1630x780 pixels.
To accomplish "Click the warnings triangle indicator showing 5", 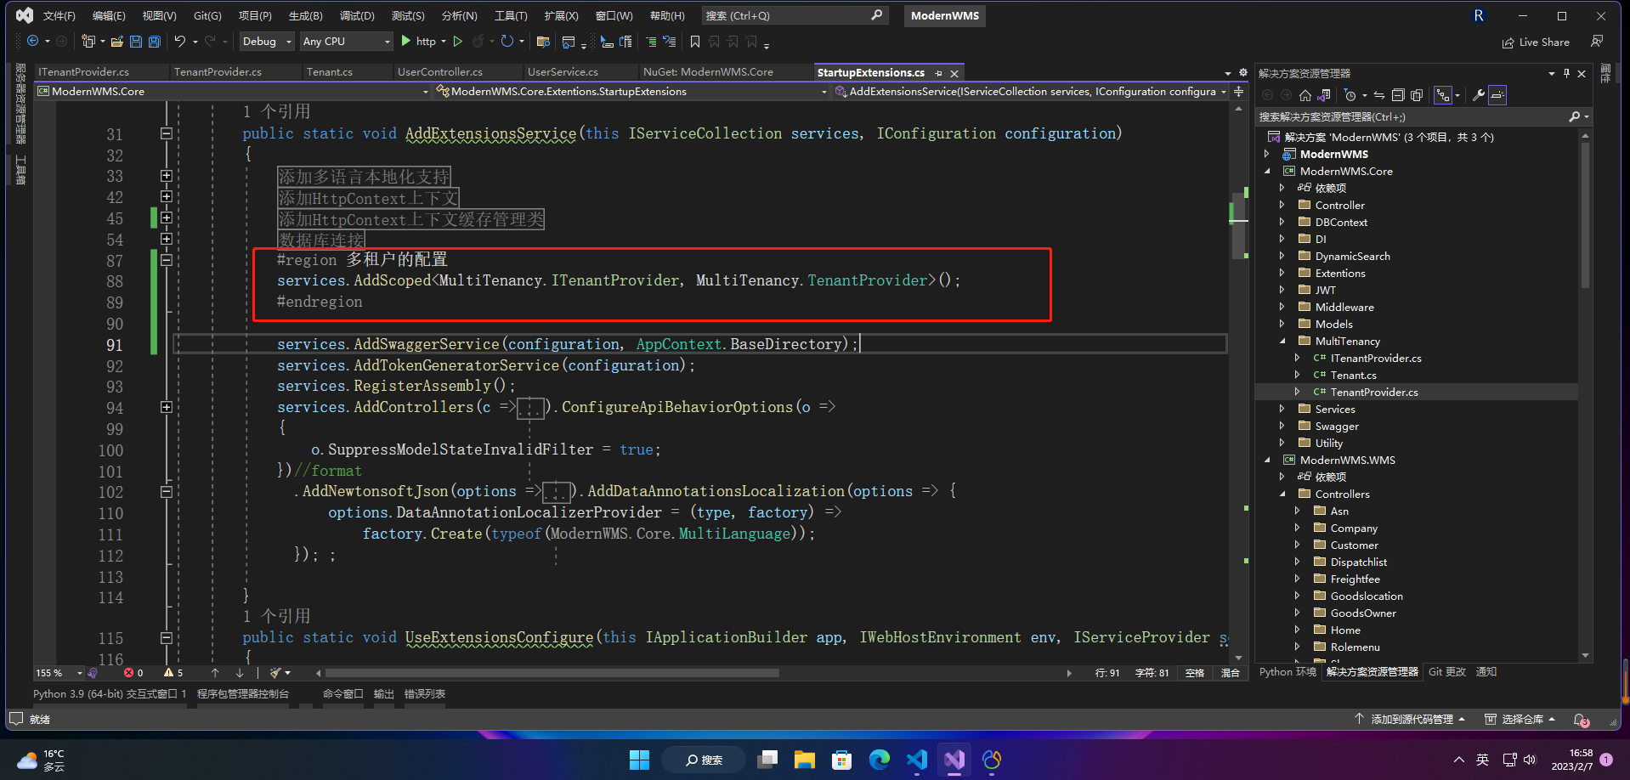I will pos(173,672).
